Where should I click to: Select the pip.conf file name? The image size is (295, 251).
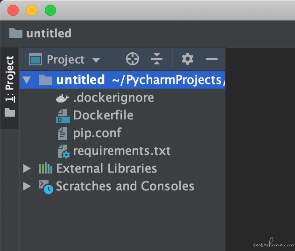(97, 133)
